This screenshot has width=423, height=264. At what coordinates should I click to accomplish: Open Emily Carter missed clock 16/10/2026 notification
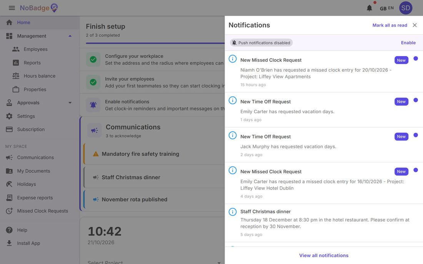pyautogui.click(x=324, y=183)
